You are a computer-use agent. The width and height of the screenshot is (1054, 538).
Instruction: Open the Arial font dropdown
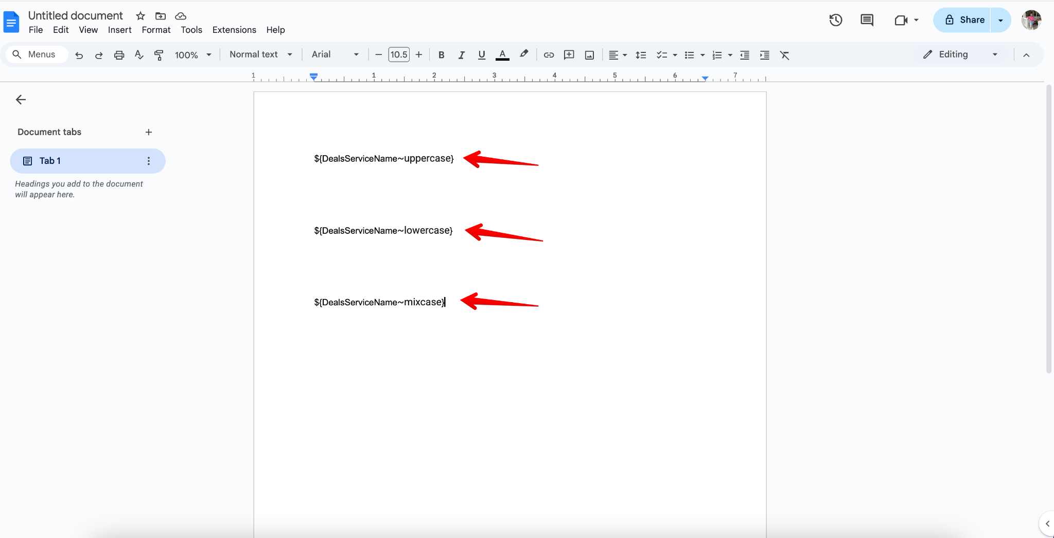(x=335, y=54)
